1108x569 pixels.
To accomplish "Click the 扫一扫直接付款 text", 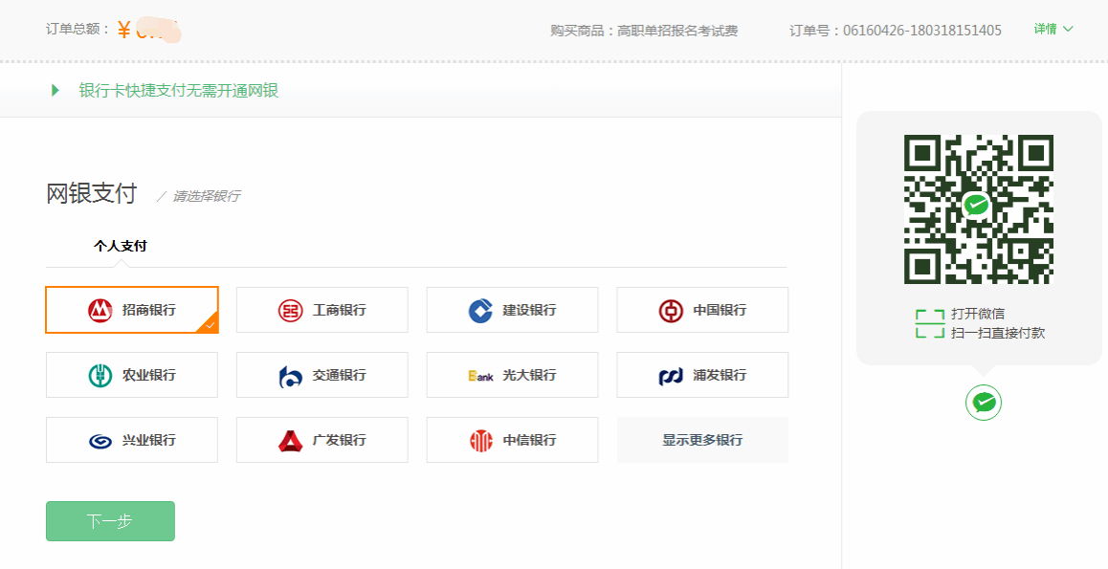I will tap(998, 333).
